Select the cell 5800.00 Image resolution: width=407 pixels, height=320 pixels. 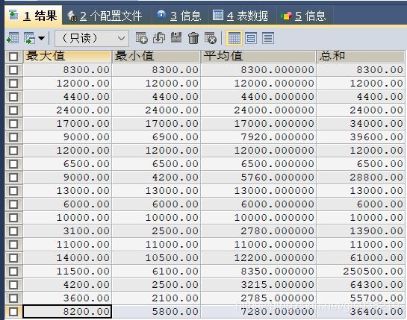click(156, 312)
